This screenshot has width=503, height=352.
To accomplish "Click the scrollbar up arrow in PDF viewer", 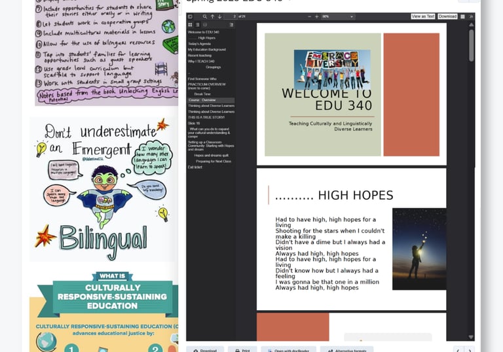I will (x=472, y=25).
